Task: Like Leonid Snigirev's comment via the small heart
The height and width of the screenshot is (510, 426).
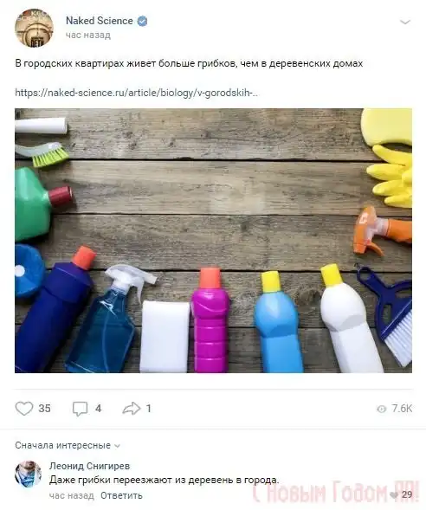Action: pyautogui.click(x=394, y=494)
